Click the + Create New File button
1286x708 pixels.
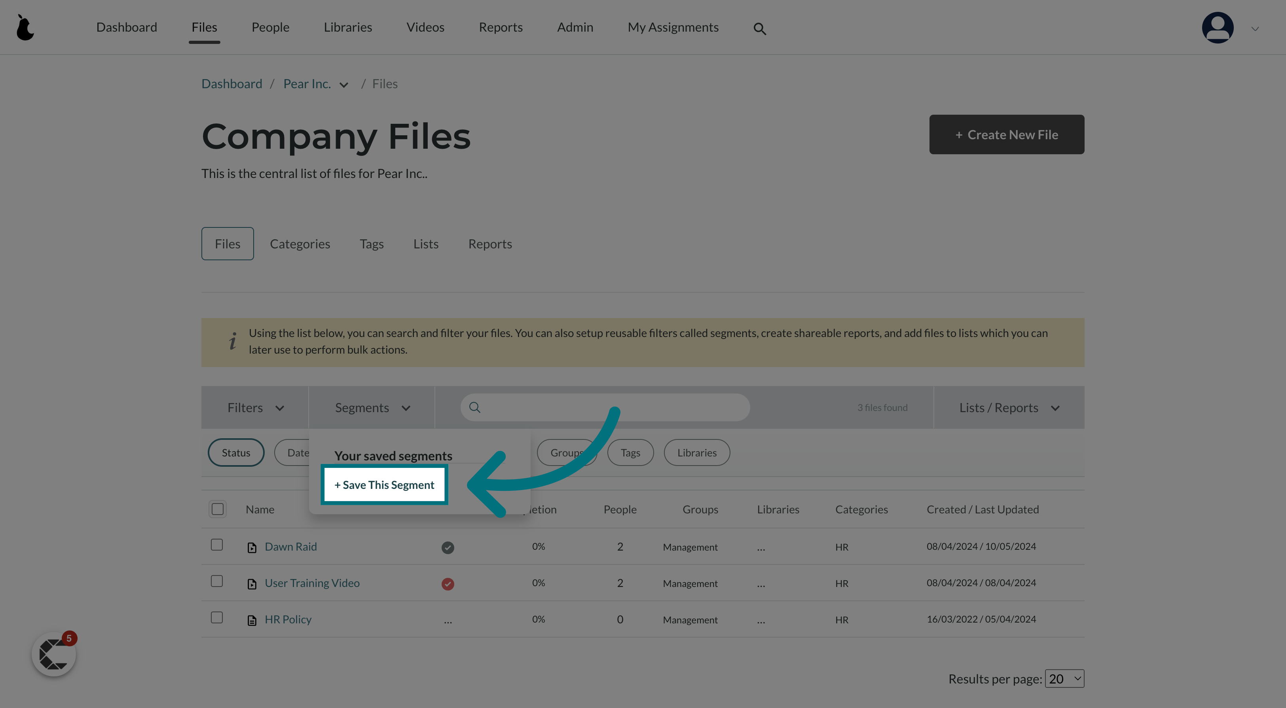tap(1006, 134)
